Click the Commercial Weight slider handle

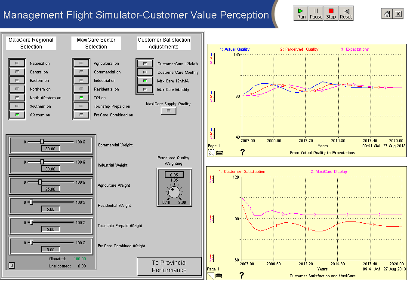42,142
